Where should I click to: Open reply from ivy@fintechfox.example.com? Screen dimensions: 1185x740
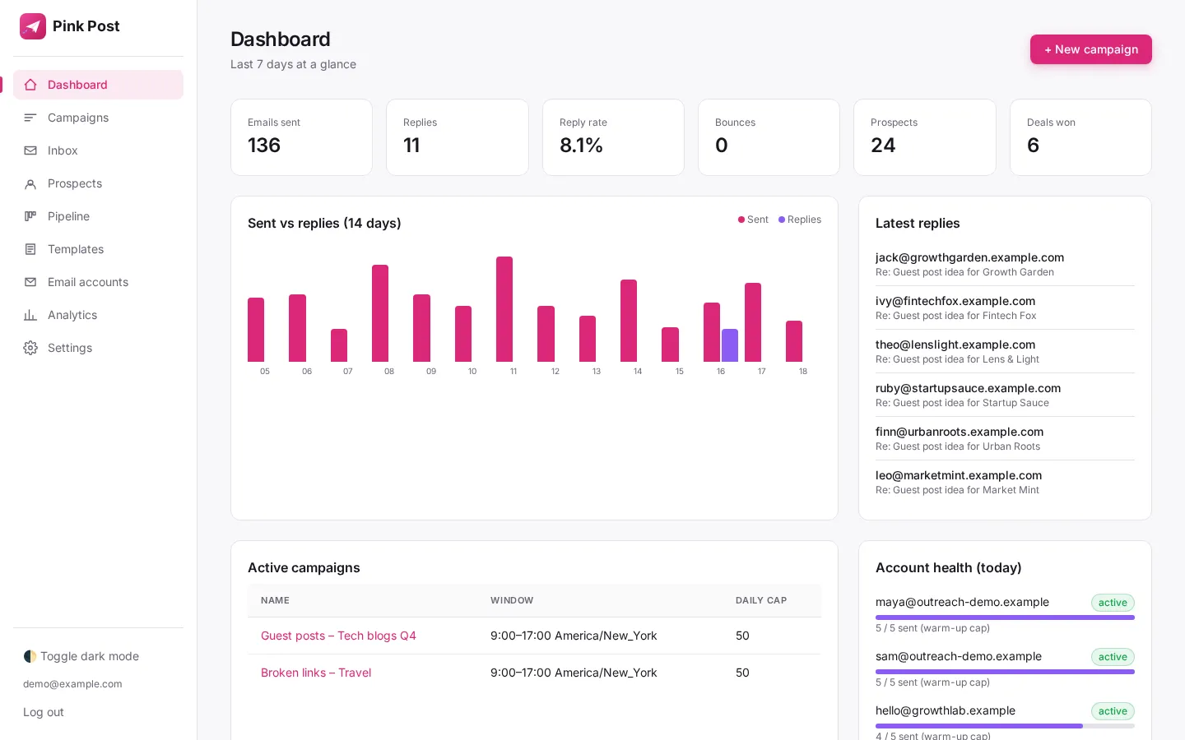pyautogui.click(x=1005, y=308)
